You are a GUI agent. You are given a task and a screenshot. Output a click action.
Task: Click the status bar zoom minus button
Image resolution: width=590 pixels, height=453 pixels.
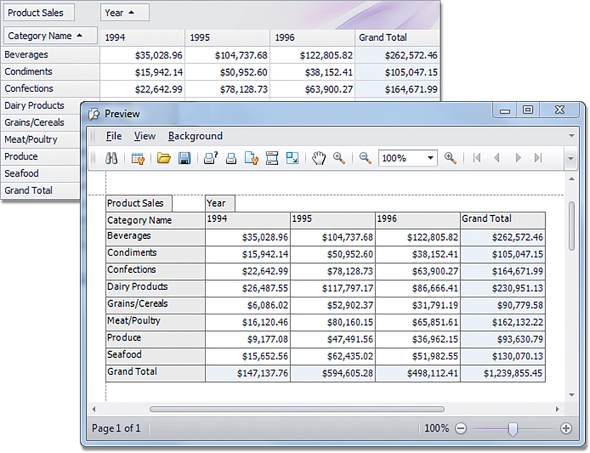click(x=461, y=429)
